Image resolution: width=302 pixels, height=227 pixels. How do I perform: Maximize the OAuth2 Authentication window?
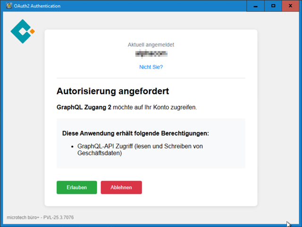pos(273,6)
